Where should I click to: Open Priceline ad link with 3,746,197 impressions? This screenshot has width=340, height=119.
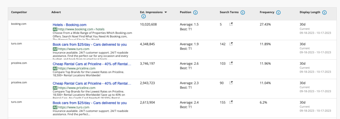click(x=92, y=64)
